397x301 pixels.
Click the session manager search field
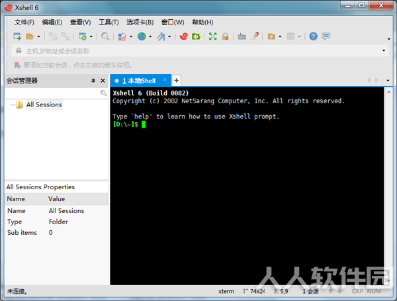click(x=52, y=93)
